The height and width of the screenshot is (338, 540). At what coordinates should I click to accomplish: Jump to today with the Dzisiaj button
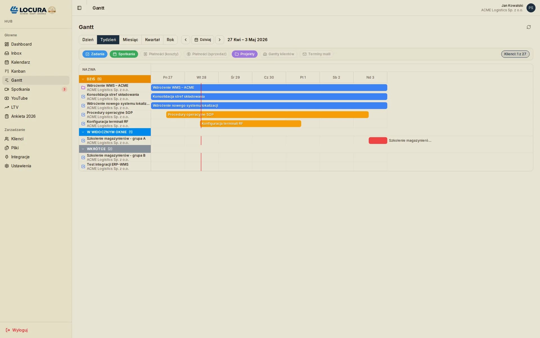(x=202, y=40)
